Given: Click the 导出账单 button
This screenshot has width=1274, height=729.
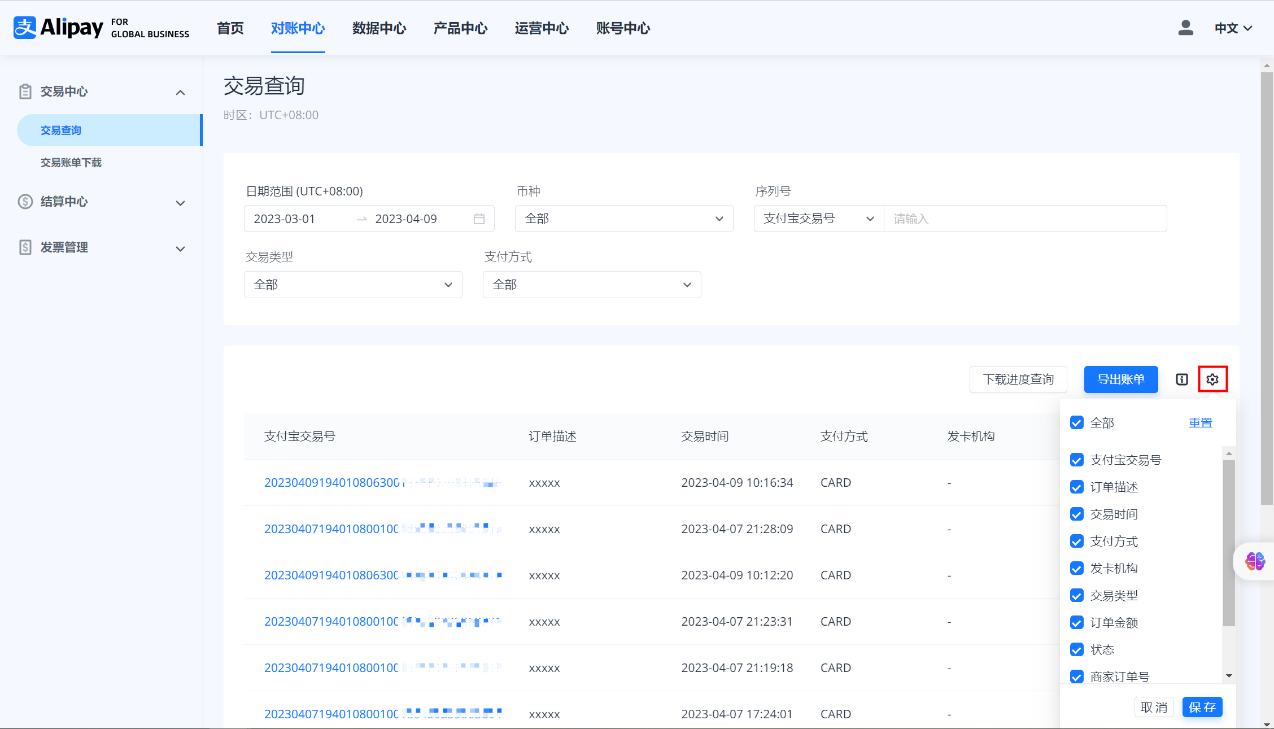Looking at the screenshot, I should tap(1120, 379).
